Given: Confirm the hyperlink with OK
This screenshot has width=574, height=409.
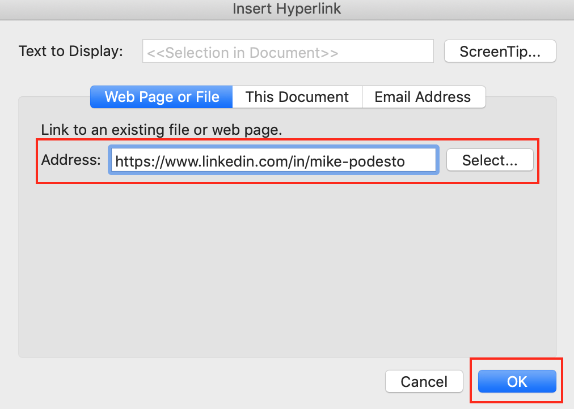Looking at the screenshot, I should [517, 381].
